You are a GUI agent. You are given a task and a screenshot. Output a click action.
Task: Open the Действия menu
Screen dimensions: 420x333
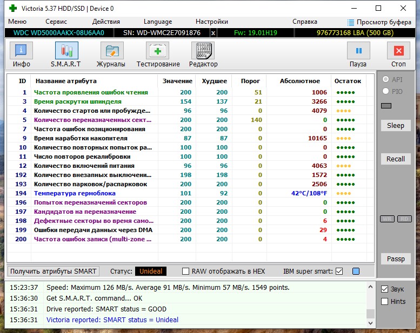pyautogui.click(x=106, y=22)
